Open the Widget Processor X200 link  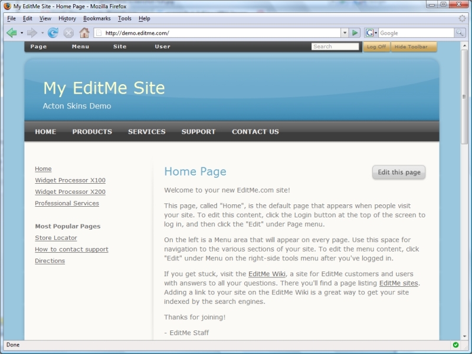coord(70,191)
